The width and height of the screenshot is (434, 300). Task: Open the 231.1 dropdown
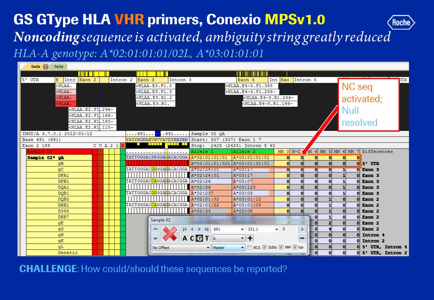277,229
